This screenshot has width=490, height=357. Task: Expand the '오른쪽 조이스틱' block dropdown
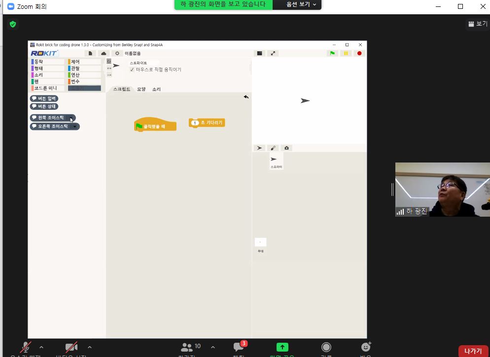click(75, 127)
